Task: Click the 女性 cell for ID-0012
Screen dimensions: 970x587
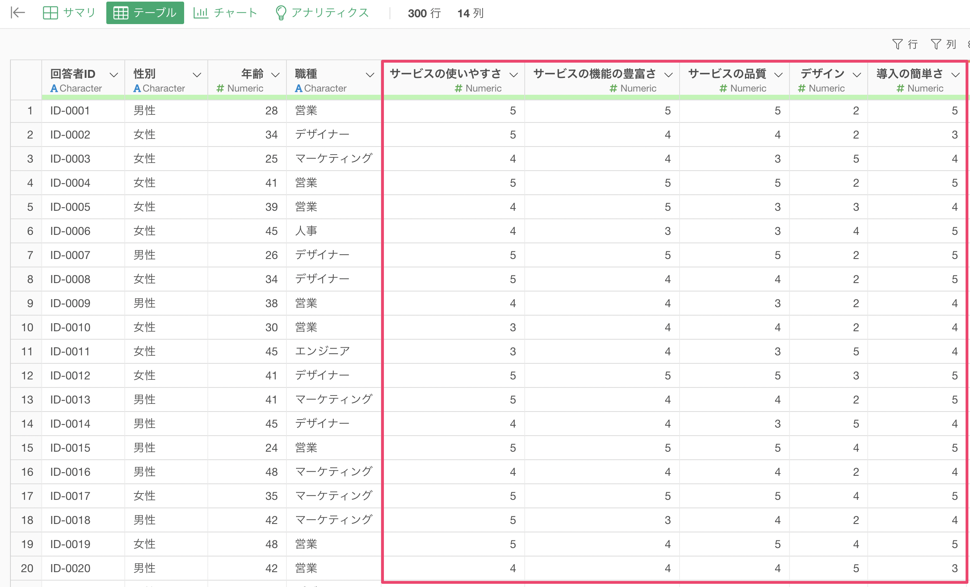Action: coord(166,376)
